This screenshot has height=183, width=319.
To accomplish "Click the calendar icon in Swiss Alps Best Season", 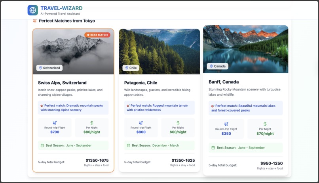I will pyautogui.click(x=42, y=145).
